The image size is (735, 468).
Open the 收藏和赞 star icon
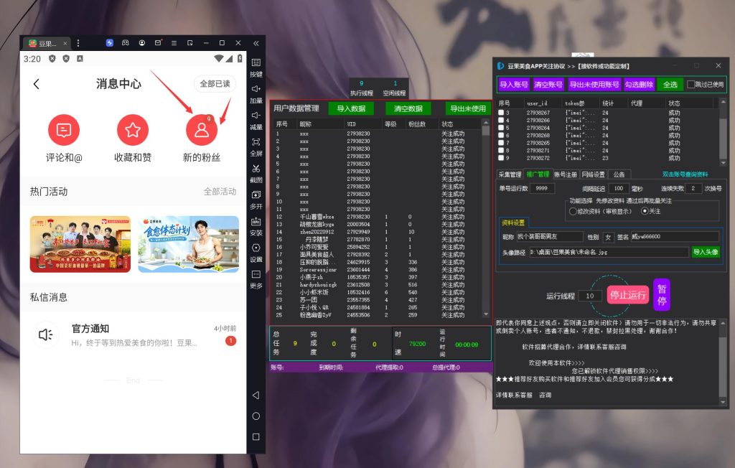point(133,130)
